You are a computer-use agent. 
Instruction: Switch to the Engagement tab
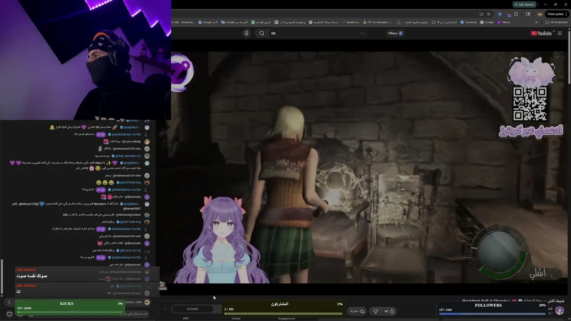[x=286, y=318]
